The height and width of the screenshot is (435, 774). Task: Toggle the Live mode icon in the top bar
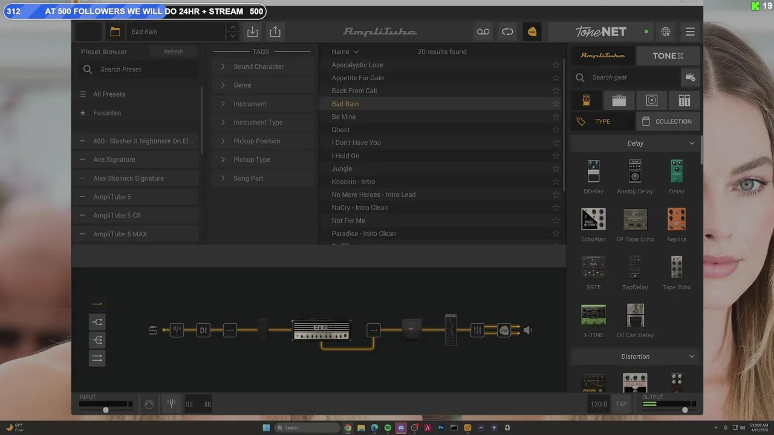tap(532, 31)
